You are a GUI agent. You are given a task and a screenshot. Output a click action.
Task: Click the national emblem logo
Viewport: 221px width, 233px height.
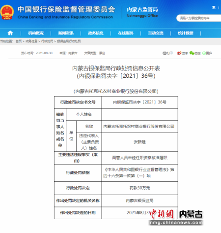tap(7, 12)
